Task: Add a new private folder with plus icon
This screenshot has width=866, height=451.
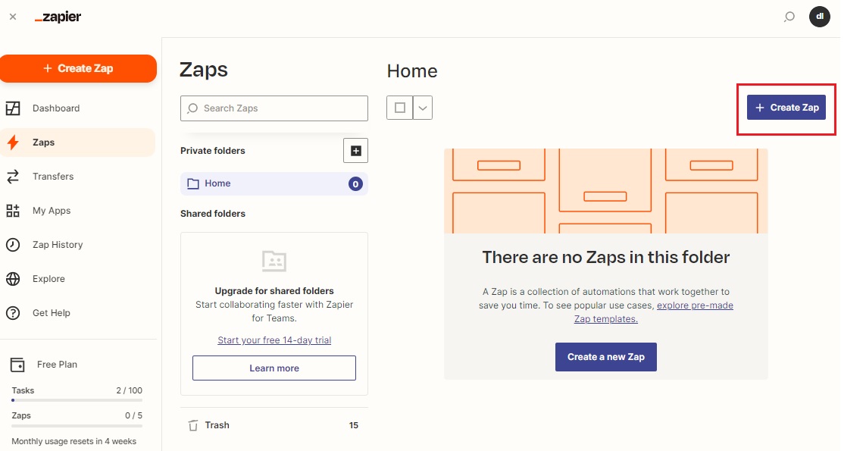Action: click(x=355, y=151)
